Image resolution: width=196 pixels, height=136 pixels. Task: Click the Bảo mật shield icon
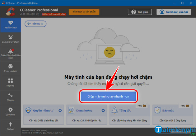click(157, 110)
